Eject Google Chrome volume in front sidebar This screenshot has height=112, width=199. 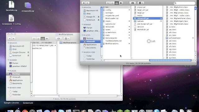point(99,17)
